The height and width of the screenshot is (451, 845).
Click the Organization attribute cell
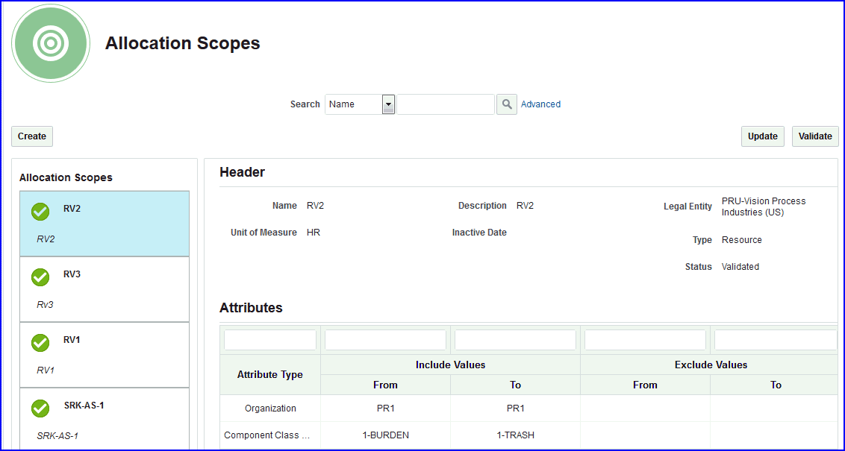(270, 409)
